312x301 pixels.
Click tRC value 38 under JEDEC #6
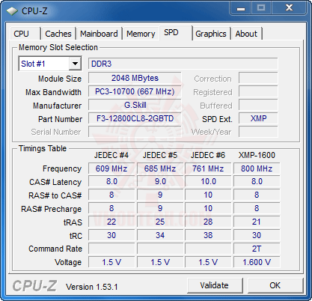(x=208, y=235)
